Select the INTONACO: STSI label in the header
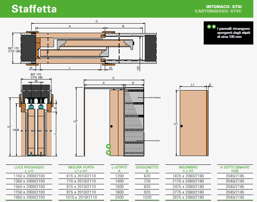This screenshot has width=257, height=202. 224,6
